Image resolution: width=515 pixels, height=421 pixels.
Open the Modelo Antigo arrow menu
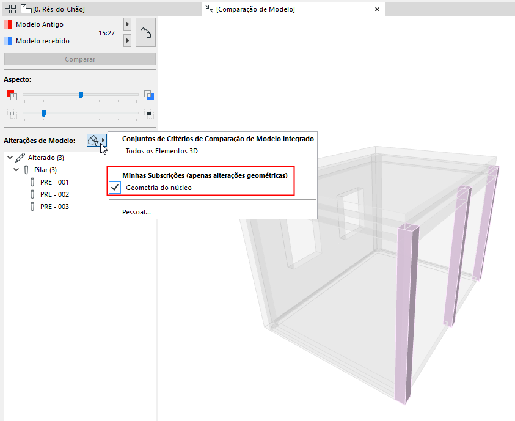point(128,24)
